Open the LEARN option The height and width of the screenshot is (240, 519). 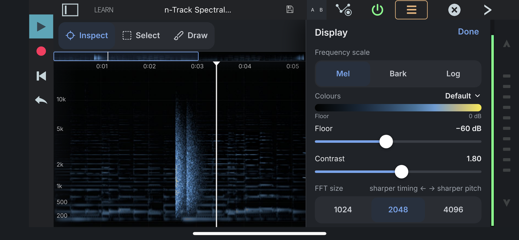tap(104, 10)
